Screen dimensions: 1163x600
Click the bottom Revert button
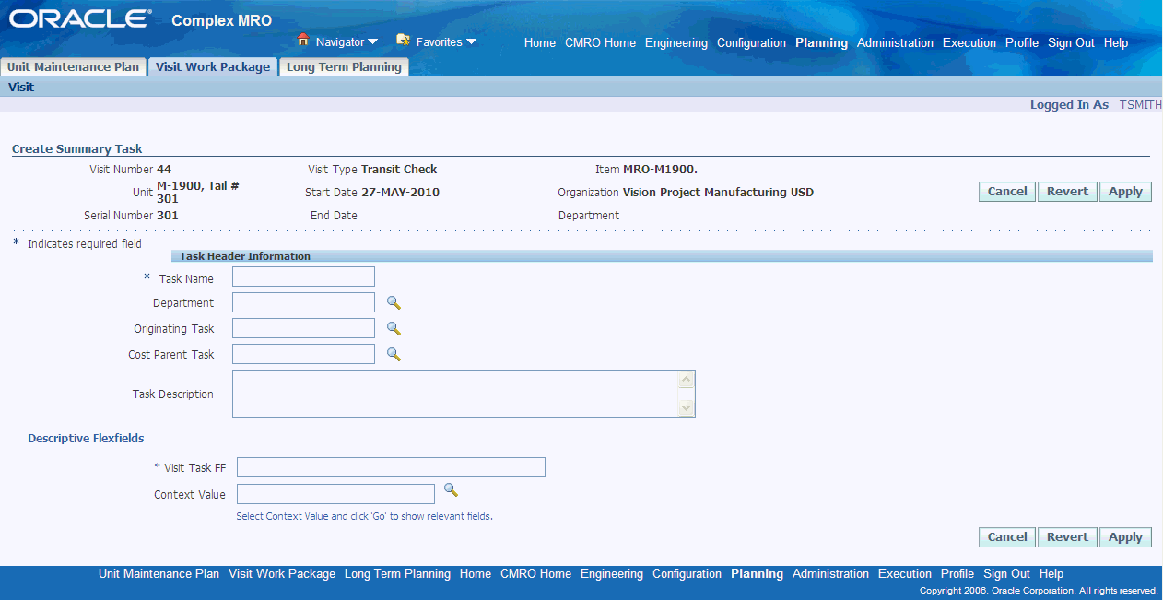point(1067,537)
